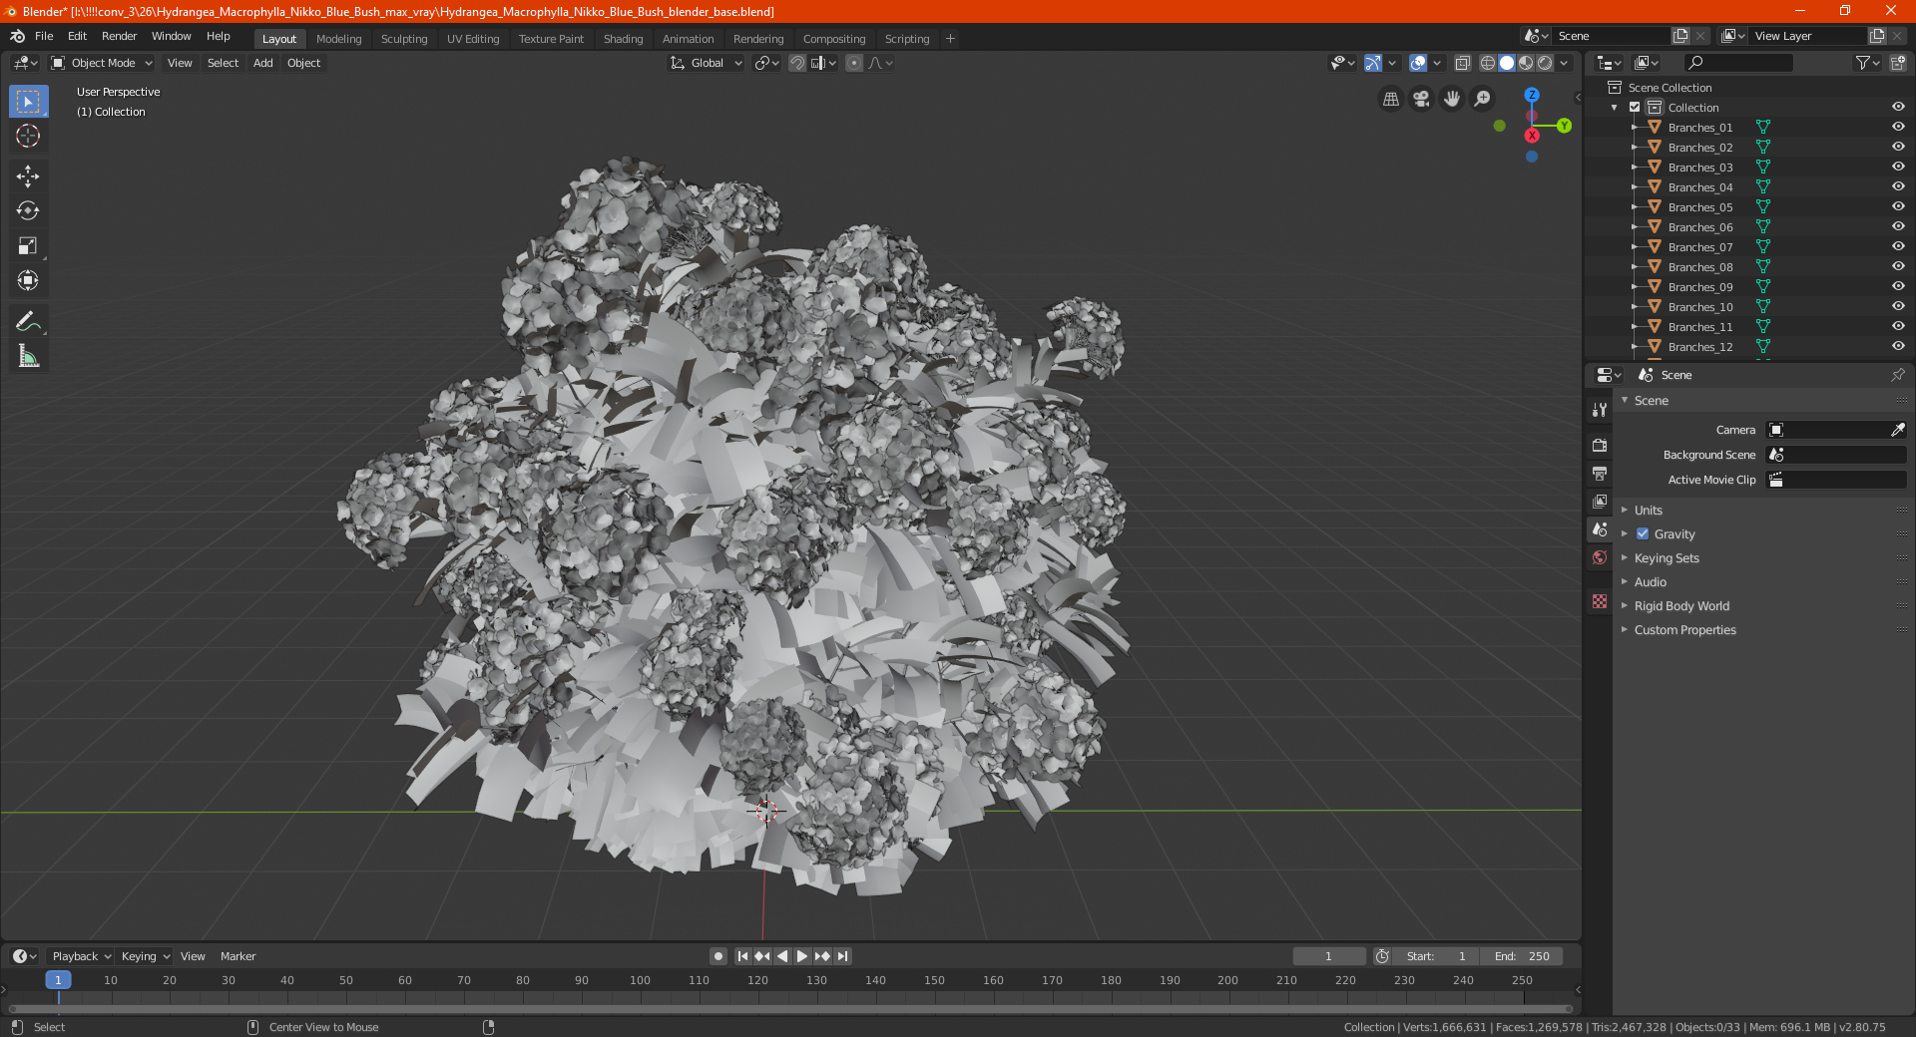The width and height of the screenshot is (1916, 1037).
Task: Switch to camera view icon
Action: (x=1422, y=99)
